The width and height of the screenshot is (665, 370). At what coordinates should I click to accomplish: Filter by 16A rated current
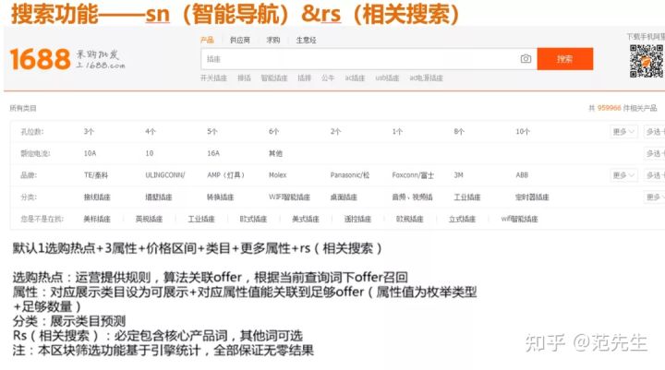(x=213, y=153)
